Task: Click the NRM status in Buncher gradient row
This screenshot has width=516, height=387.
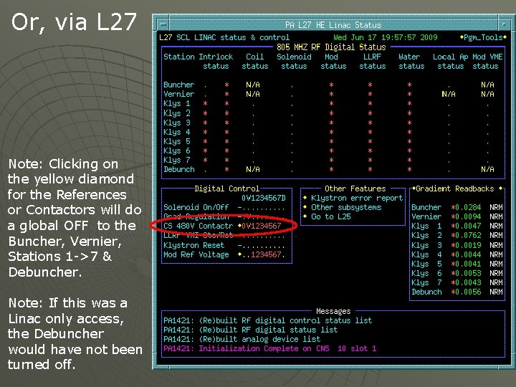Action: pos(496,207)
